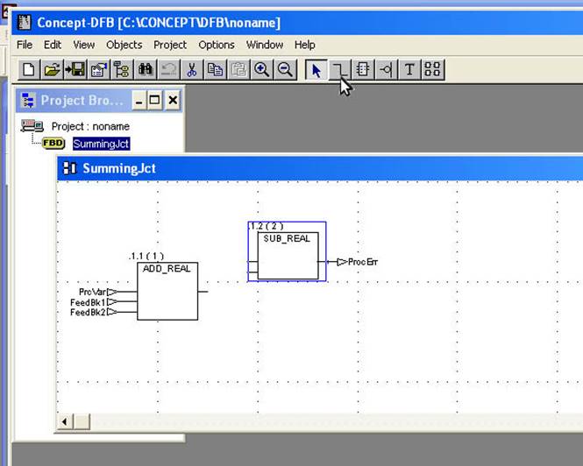Pick the function block placement tool
This screenshot has width=583, height=466.
coord(363,69)
